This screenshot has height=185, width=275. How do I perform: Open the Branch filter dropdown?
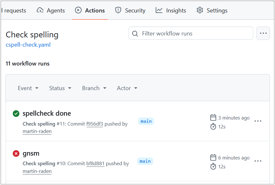94,88
